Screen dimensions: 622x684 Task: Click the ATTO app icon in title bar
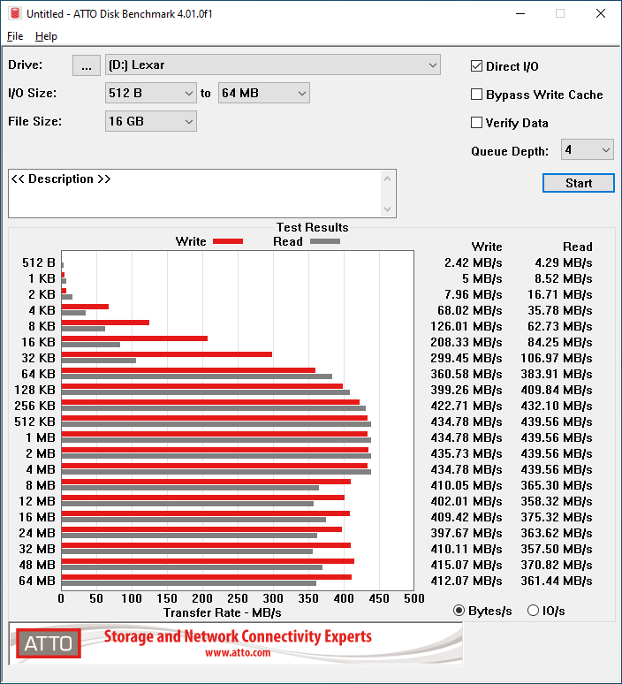(15, 13)
